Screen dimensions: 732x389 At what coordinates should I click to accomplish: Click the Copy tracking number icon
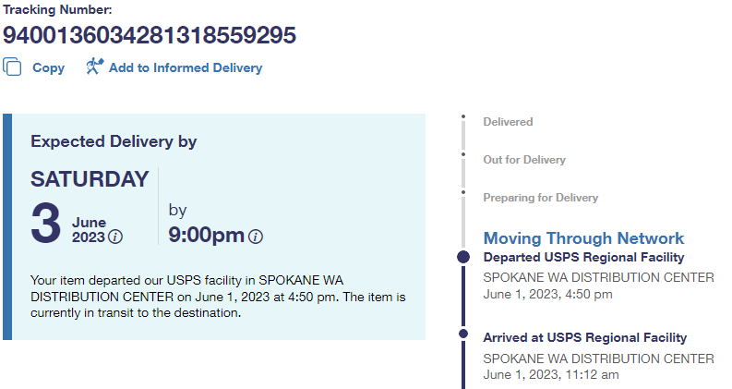tap(12, 67)
